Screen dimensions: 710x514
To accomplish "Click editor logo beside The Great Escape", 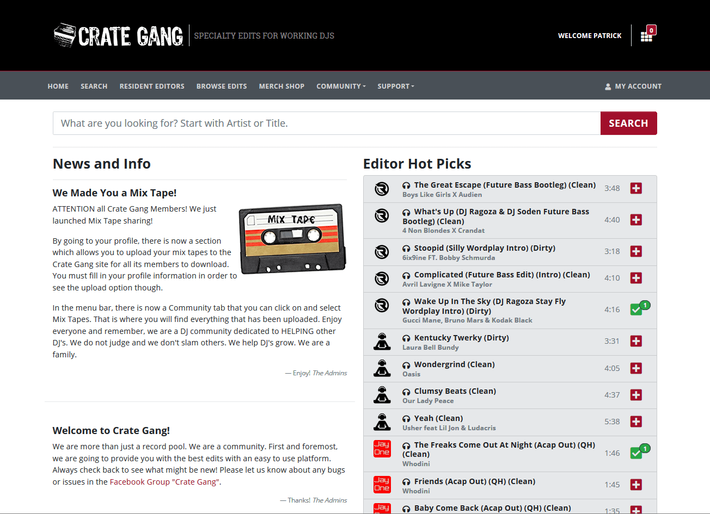I will pos(382,189).
